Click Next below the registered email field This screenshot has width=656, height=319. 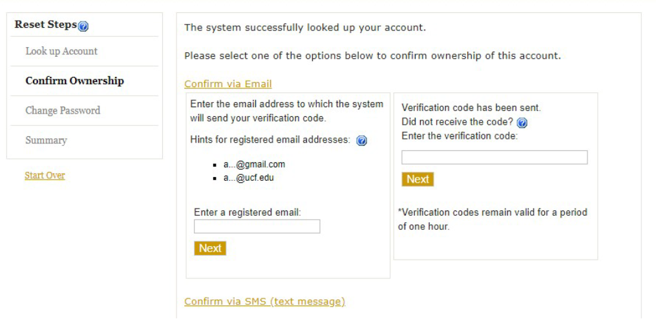(210, 249)
